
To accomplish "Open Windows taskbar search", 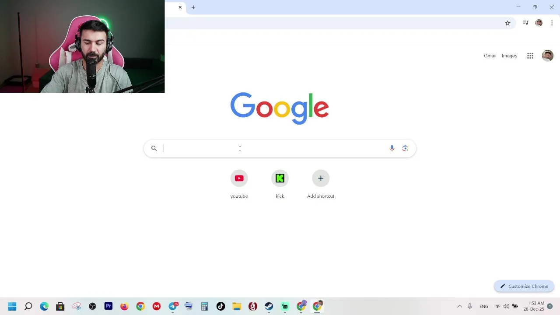I will 28,306.
